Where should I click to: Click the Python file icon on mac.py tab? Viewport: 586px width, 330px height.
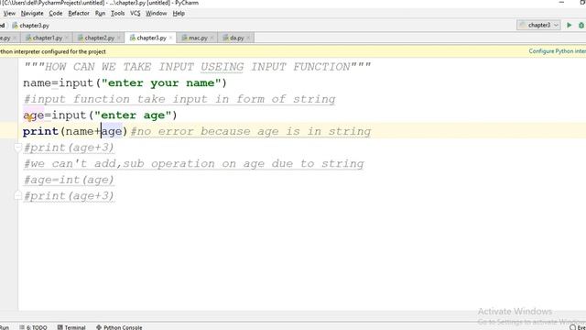[x=184, y=38]
